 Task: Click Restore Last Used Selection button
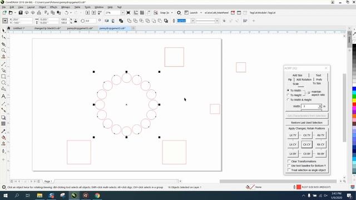(x=306, y=122)
